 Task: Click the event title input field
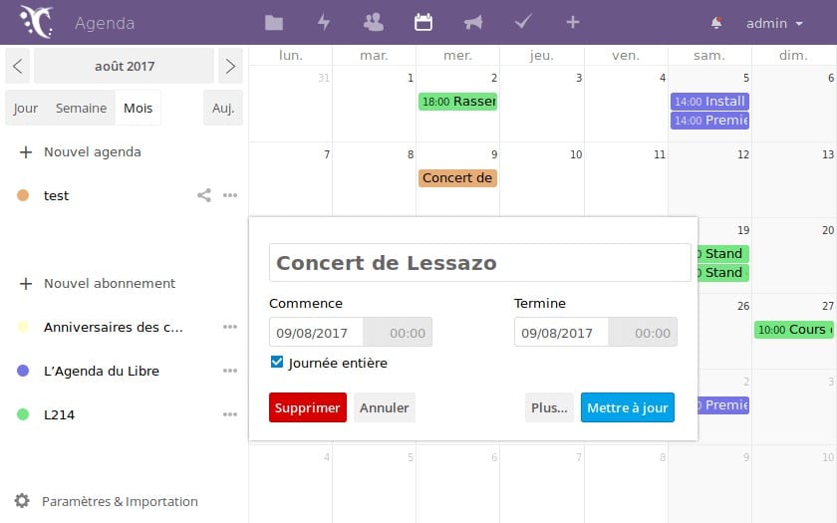pos(479,263)
